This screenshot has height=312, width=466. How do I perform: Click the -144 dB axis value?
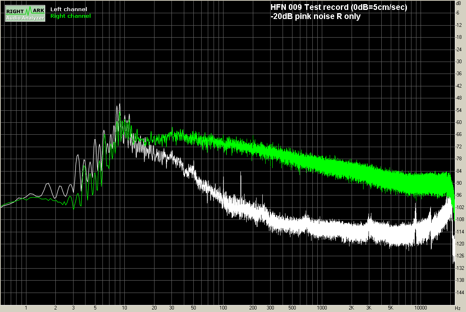(460, 293)
